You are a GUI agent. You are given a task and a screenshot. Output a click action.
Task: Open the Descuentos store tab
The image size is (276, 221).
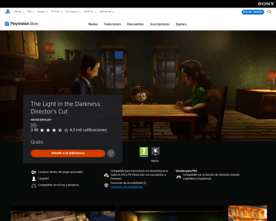pos(135,24)
